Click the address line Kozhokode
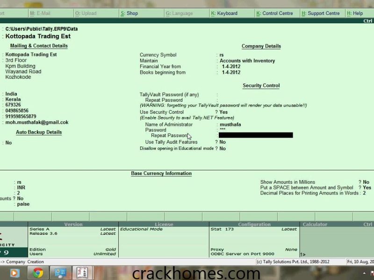The image size is (374, 280). (18, 77)
